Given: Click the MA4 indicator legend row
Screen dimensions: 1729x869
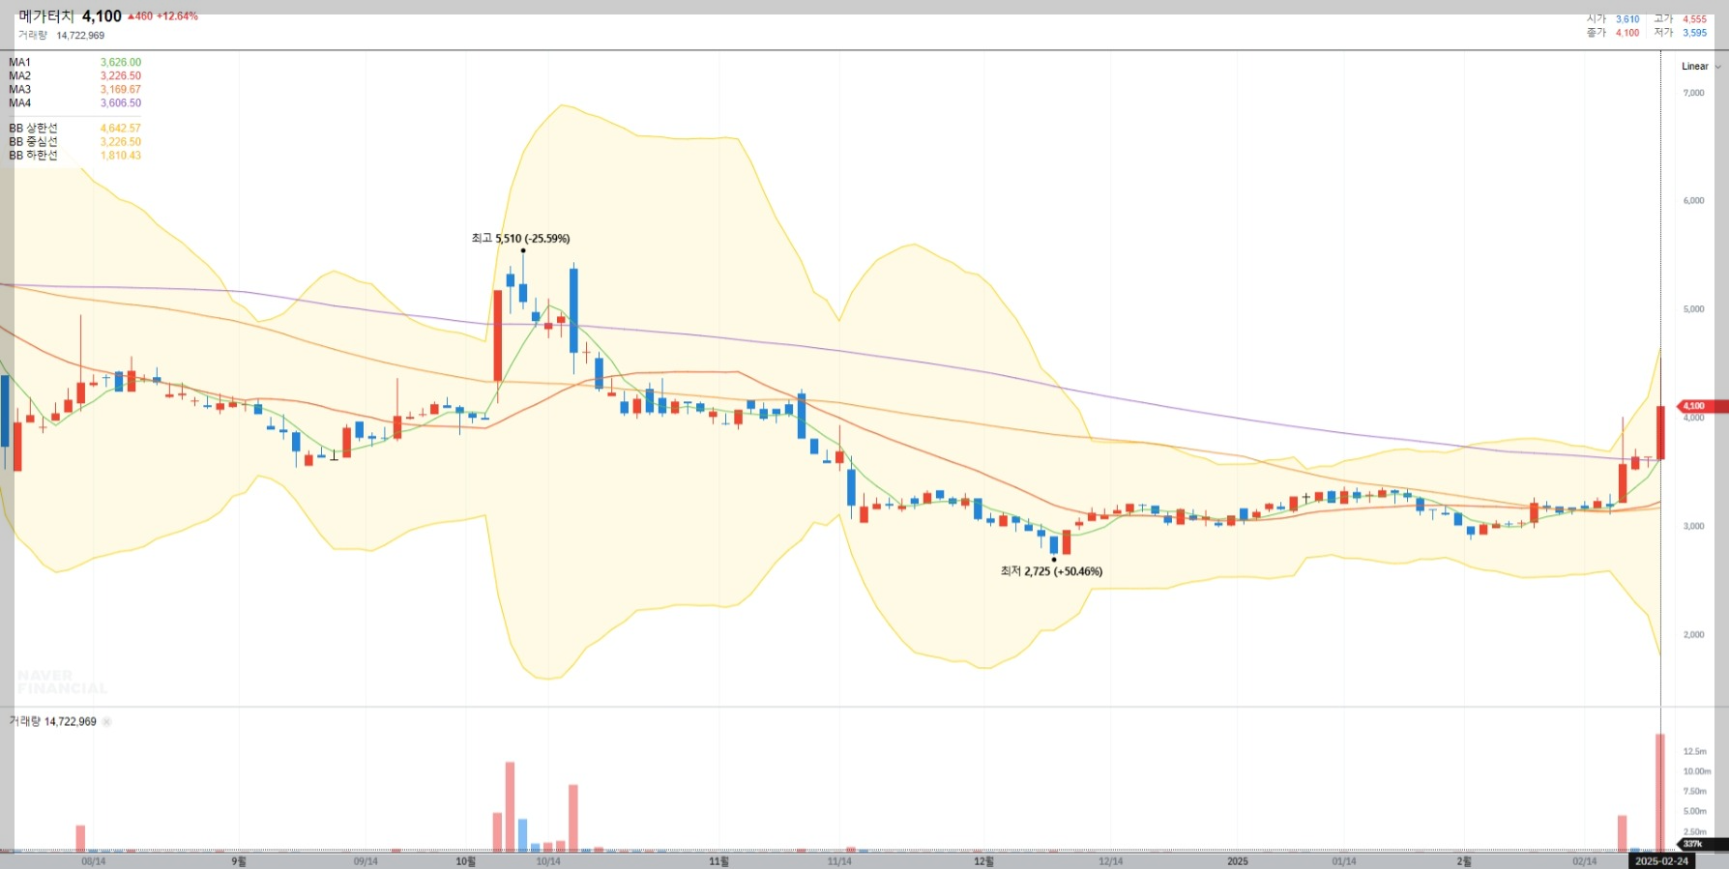Looking at the screenshot, I should (x=75, y=103).
